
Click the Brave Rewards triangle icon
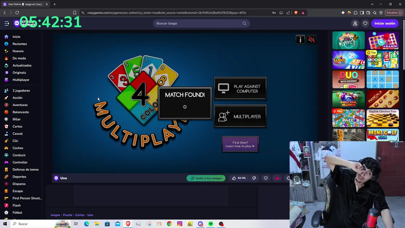tap(303, 13)
